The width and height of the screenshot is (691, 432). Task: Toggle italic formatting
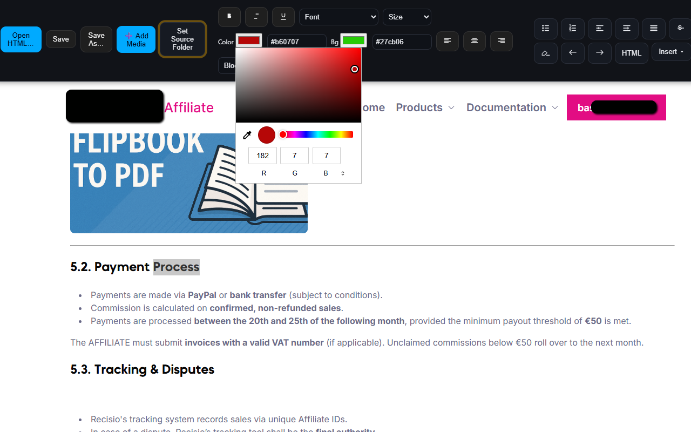(x=256, y=17)
